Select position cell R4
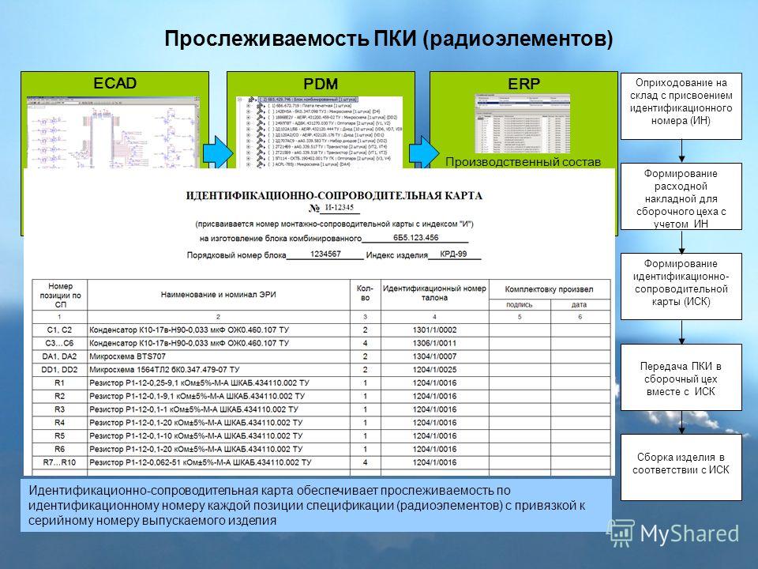Image resolution: width=758 pixels, height=569 pixels. click(59, 422)
